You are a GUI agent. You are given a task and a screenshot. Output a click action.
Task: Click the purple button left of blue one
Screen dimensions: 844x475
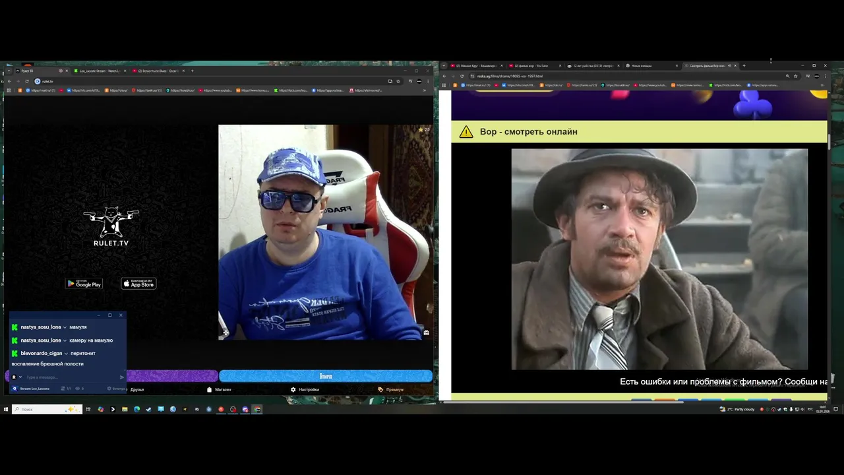point(172,376)
